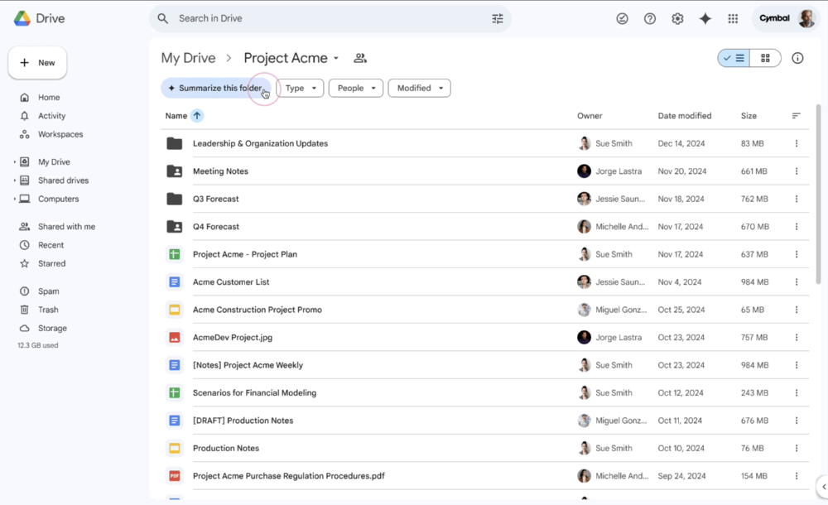Click the Sheets icon of Project Acme - Project Plan
This screenshot has width=828, height=505.
[174, 254]
